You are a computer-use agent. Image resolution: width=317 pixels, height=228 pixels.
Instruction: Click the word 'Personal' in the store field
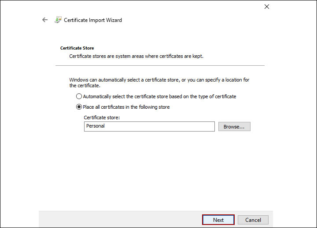[96, 126]
